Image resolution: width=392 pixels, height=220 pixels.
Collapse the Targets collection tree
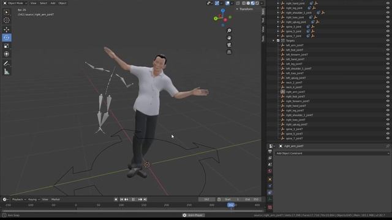274,40
